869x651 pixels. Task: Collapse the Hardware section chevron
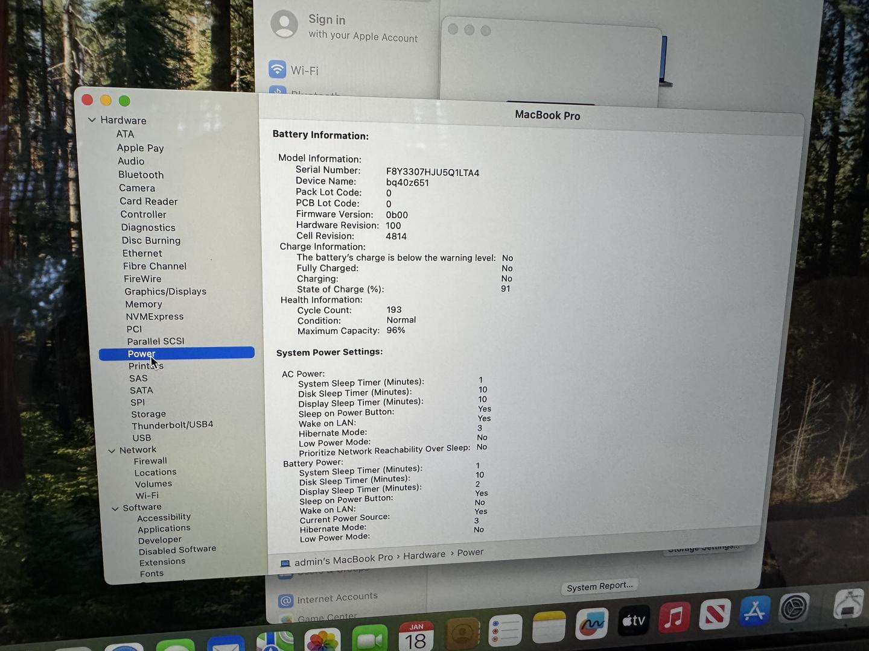[92, 120]
